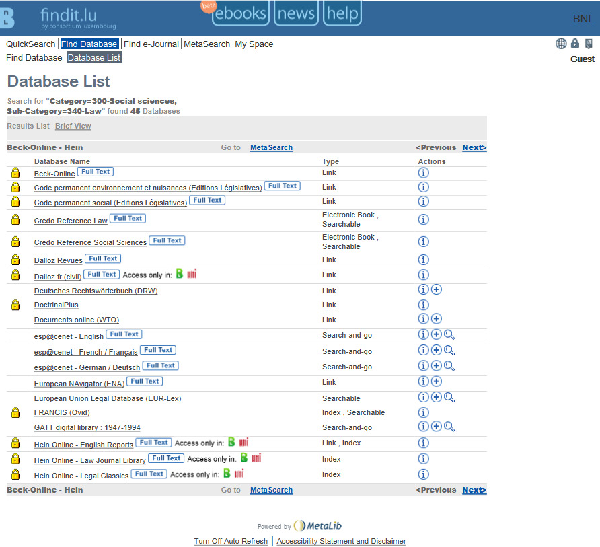The height and width of the screenshot is (547, 600).
Task: Open Documents online (WTO) link
Action: [77, 320]
